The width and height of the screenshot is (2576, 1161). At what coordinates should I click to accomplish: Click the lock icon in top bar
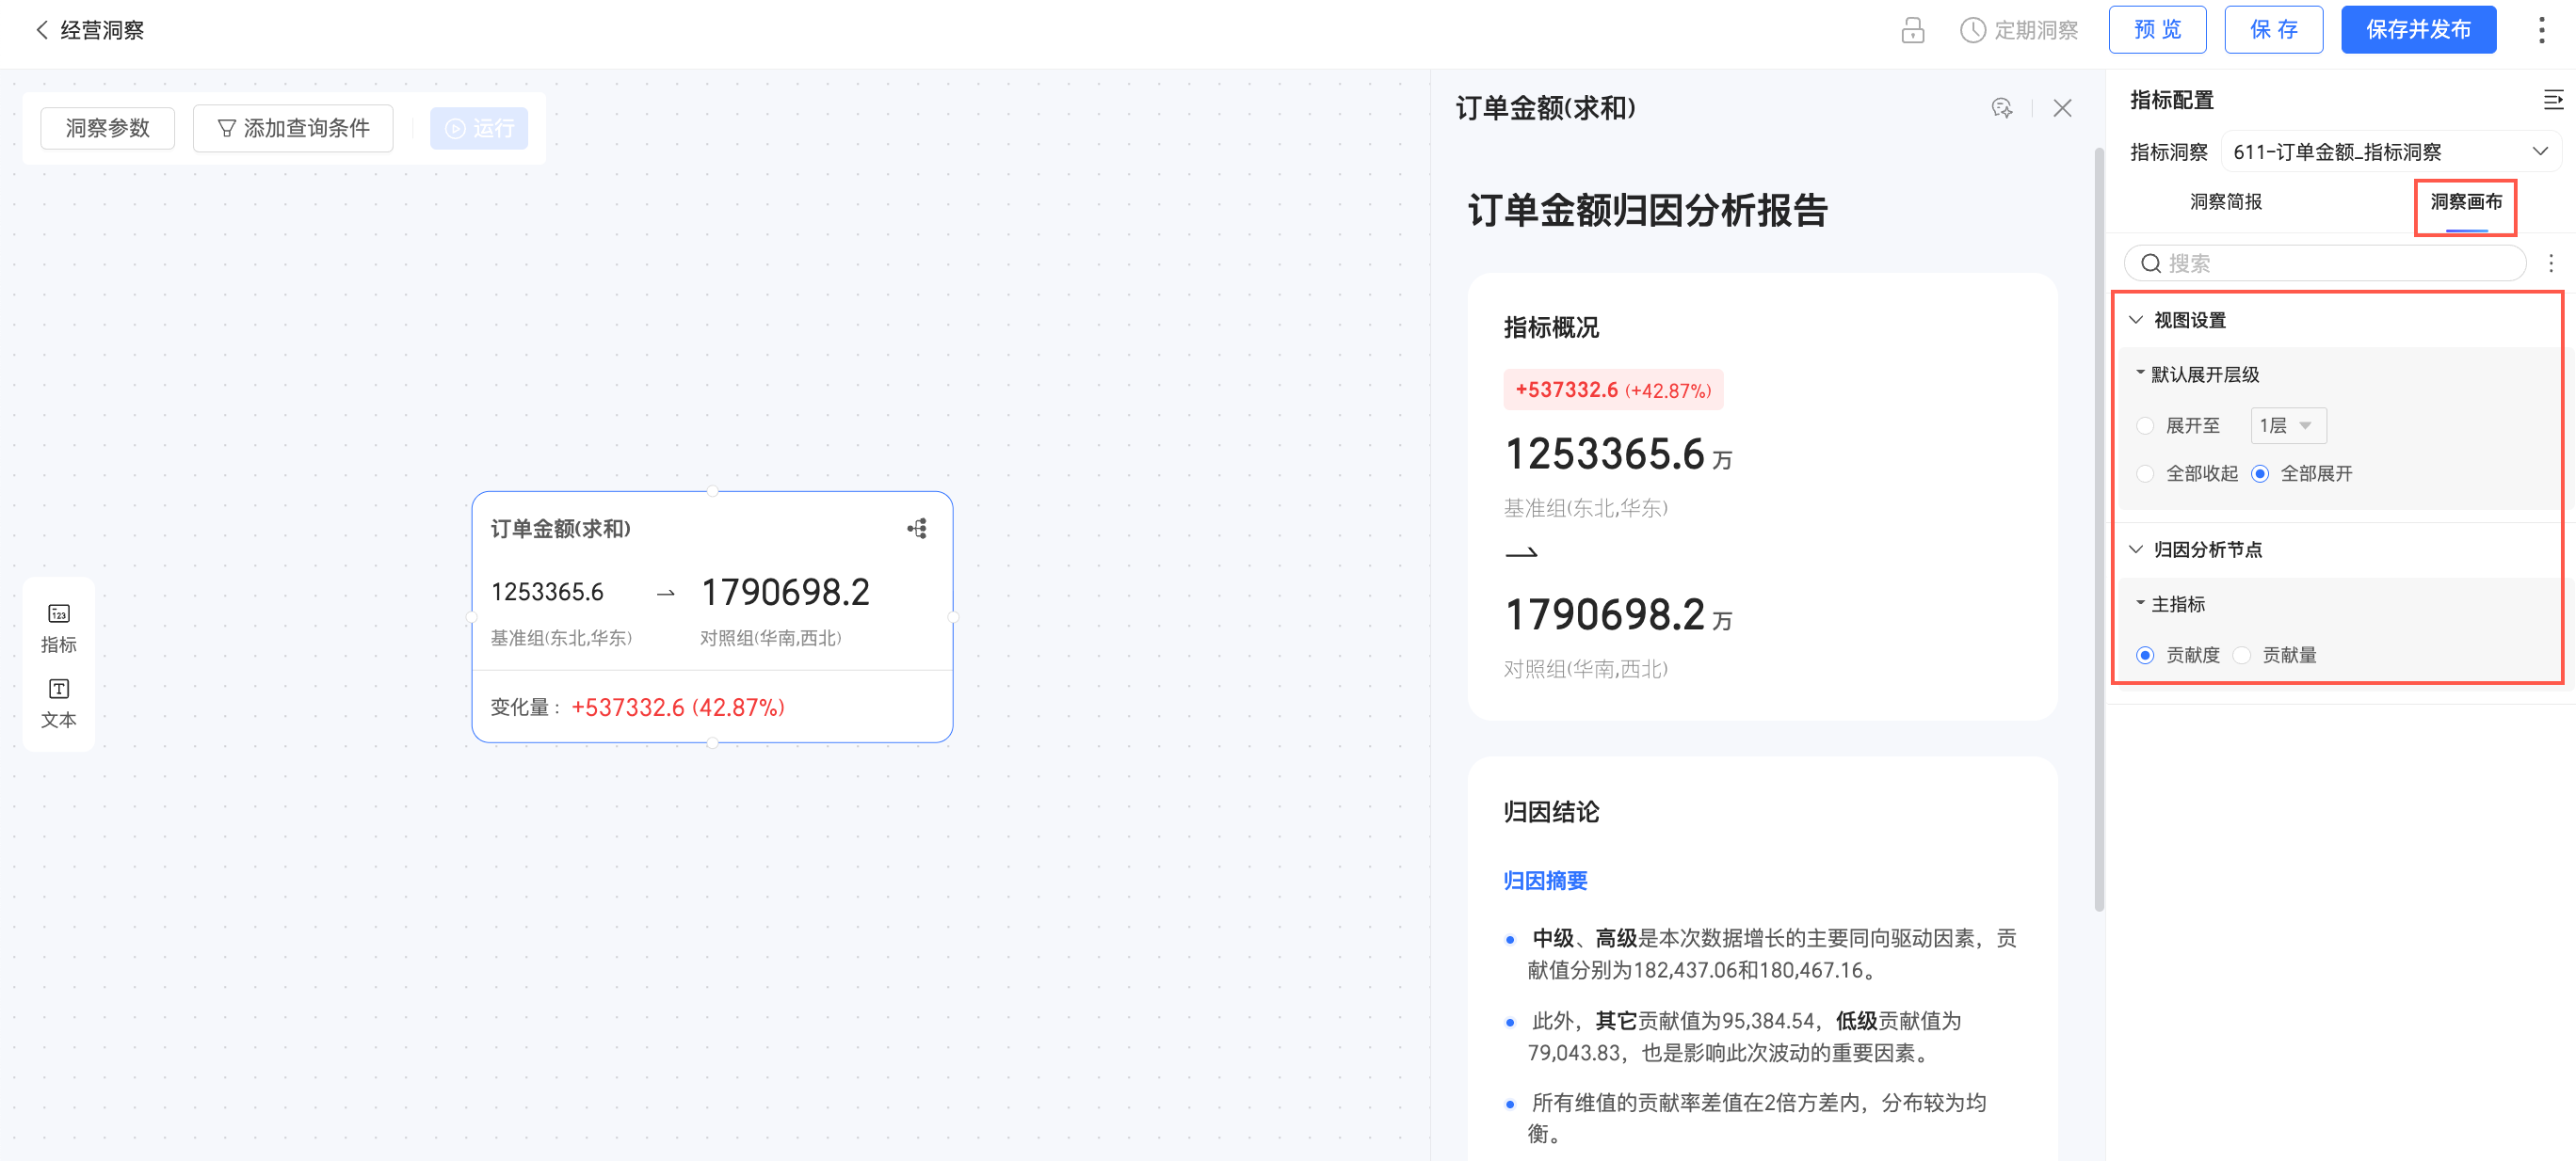tap(1912, 30)
